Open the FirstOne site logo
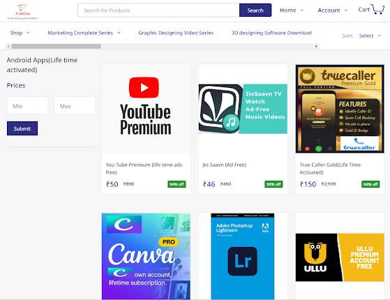390x300 pixels. point(22,11)
